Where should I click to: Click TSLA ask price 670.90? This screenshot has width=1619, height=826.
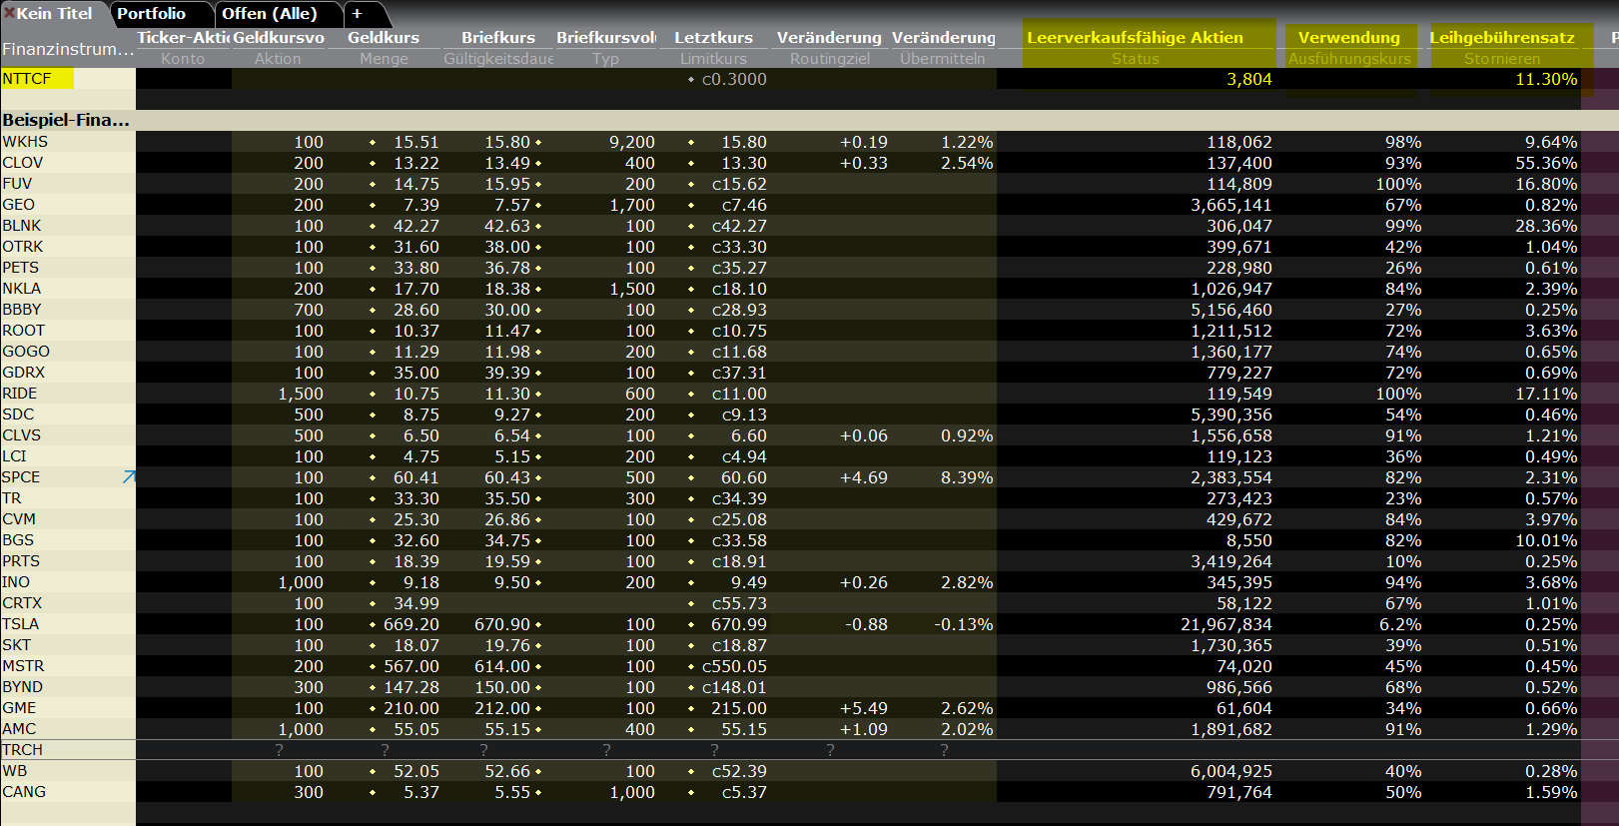tap(502, 624)
